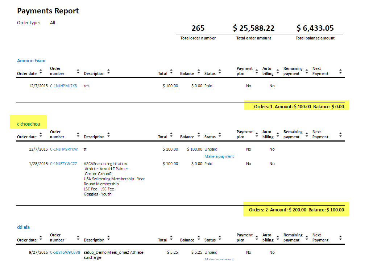Sort Ammon Evam table by Status
Screen dimensions: 369x261
pos(220,71)
